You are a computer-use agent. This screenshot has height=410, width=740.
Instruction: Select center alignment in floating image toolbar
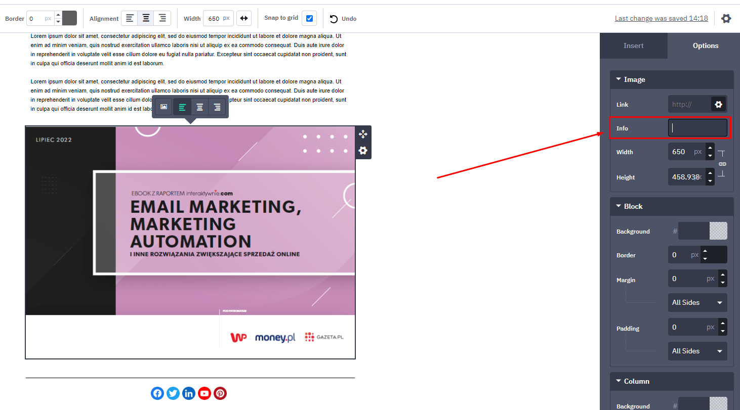200,107
